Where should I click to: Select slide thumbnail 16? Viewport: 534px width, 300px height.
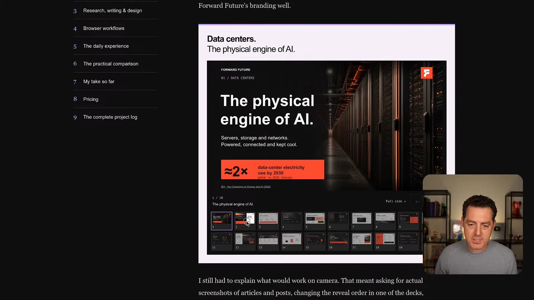click(x=338, y=241)
